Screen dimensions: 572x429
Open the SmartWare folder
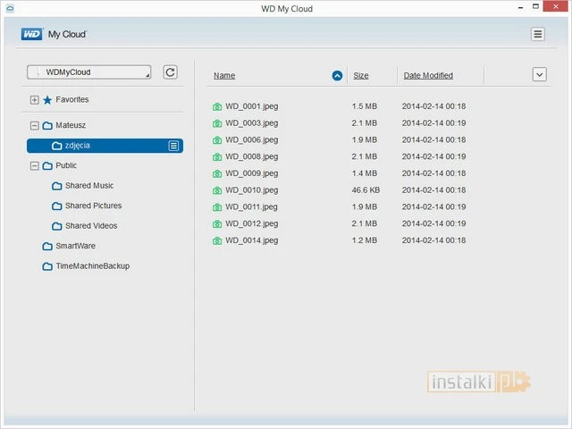click(x=75, y=246)
